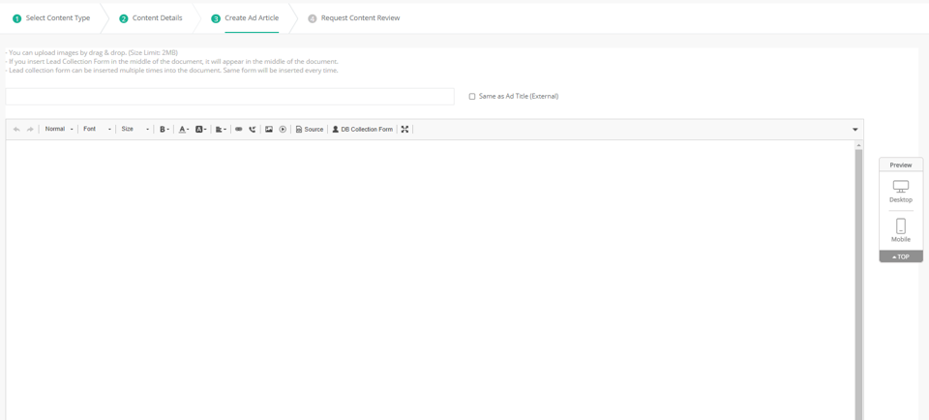Click the editor vertical scrollbar
This screenshot has width=929, height=420.
(858, 285)
